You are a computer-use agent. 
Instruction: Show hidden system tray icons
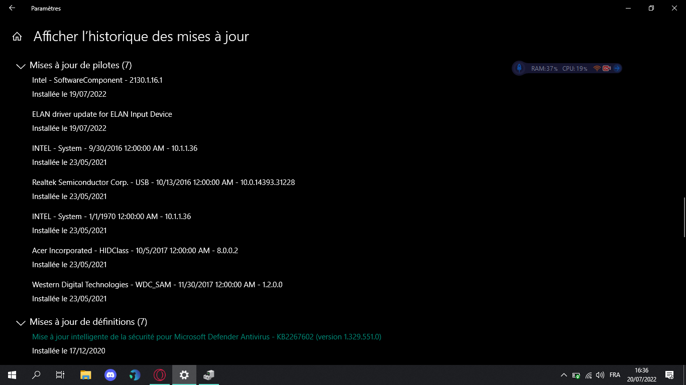coord(563,375)
